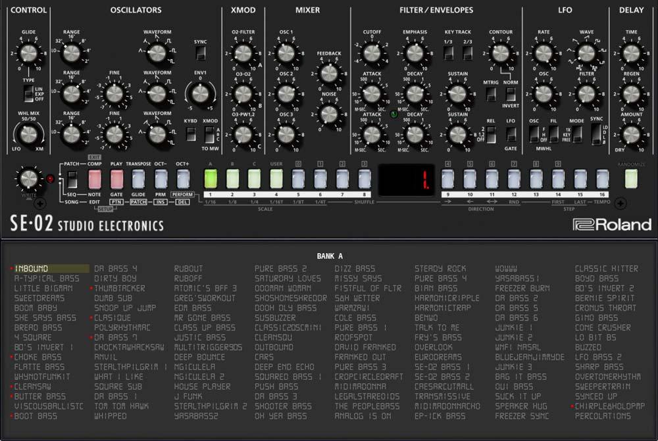Choose the HOUSE PLAYER patch
Screen dimensions: 658x441
pyautogui.click(x=202, y=386)
